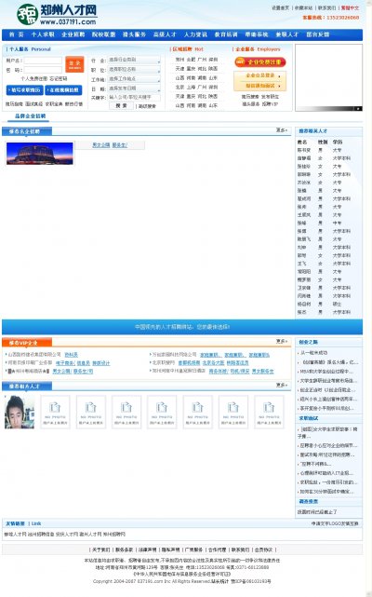Click the 繁體中文 link in the header
The image size is (372, 597).
coord(350,7)
